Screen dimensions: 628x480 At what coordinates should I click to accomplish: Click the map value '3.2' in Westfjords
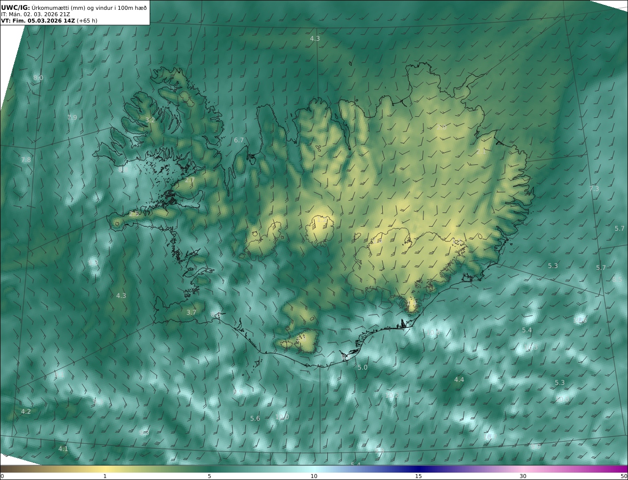pyautogui.click(x=150, y=120)
